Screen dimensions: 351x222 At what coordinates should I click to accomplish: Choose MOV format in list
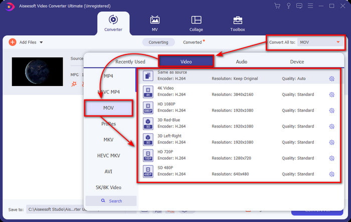(109, 108)
